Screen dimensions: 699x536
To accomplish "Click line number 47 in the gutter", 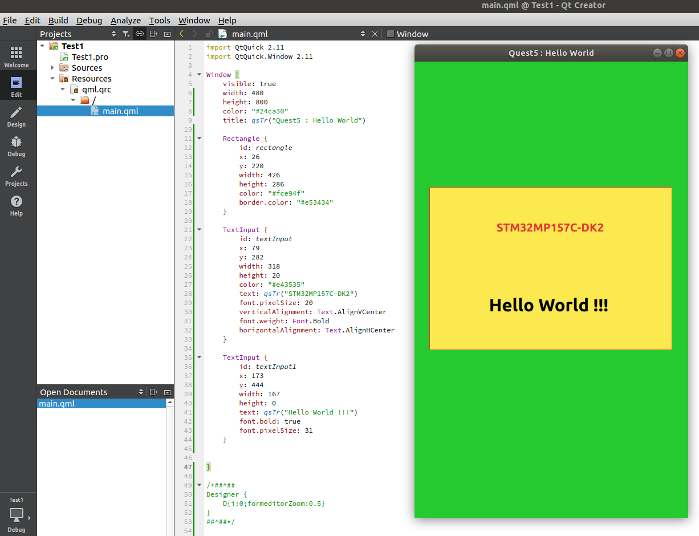I will coord(189,467).
